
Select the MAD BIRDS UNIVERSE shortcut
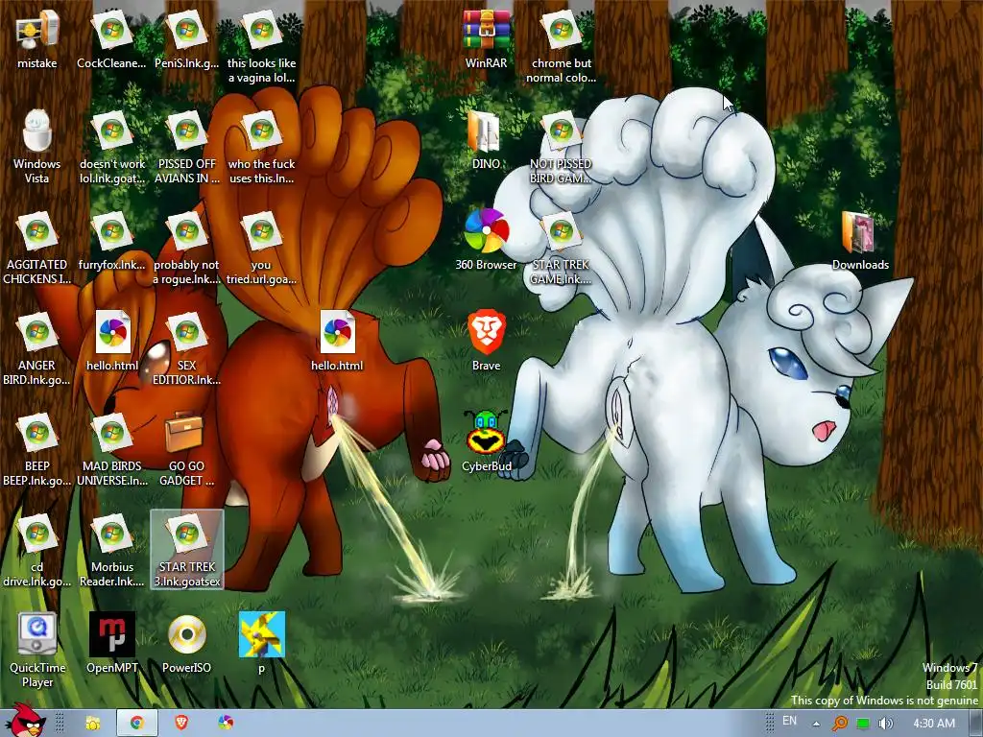(112, 449)
